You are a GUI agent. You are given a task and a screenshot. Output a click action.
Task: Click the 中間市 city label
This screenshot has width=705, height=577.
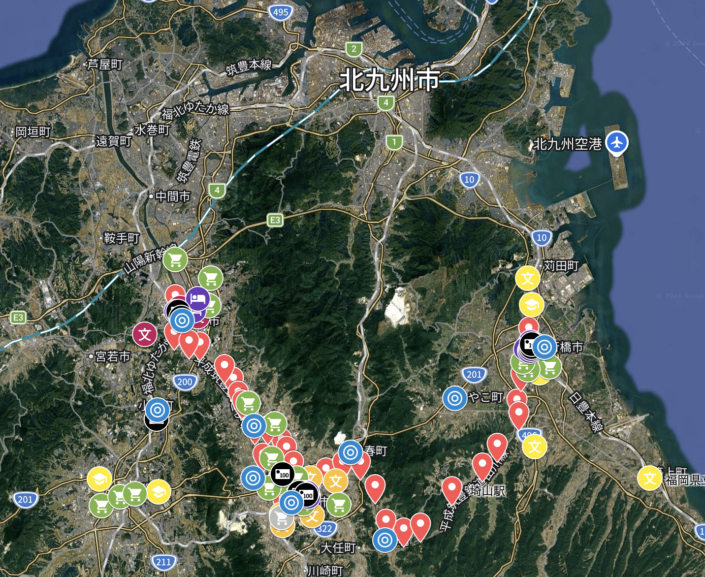click(x=172, y=196)
